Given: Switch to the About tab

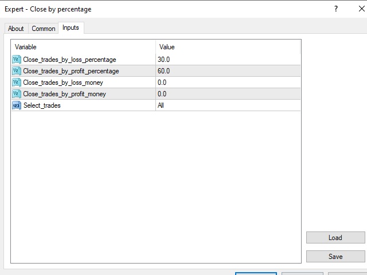Looking at the screenshot, I should 16,29.
